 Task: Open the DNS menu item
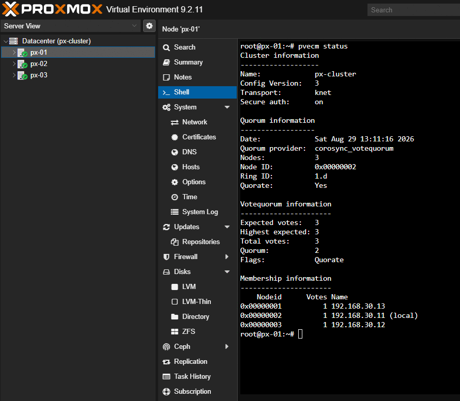(x=197, y=152)
